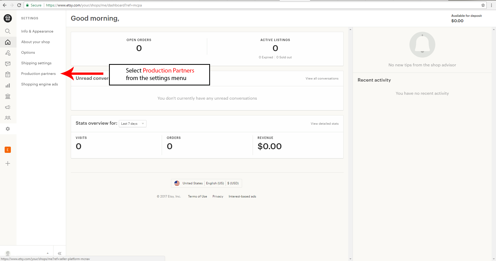Click the Revenue $0.00 value

[269, 146]
